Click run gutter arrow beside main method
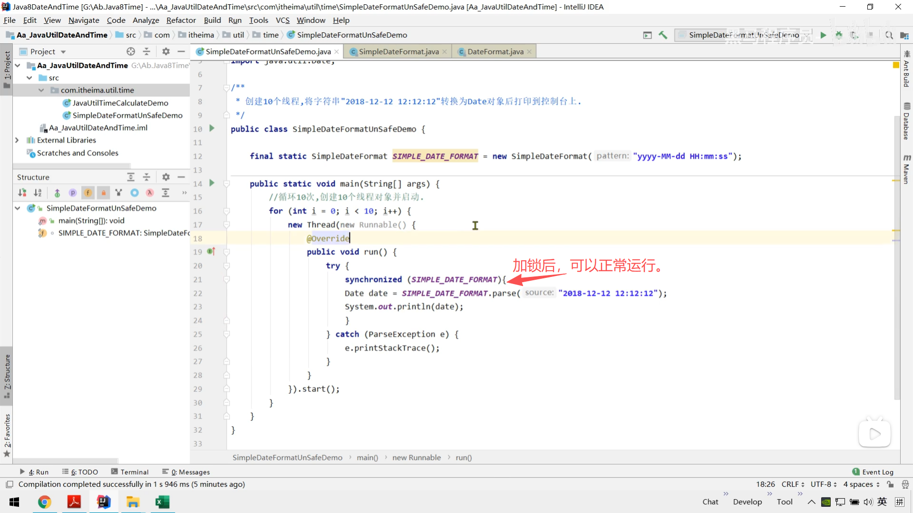 click(x=212, y=183)
